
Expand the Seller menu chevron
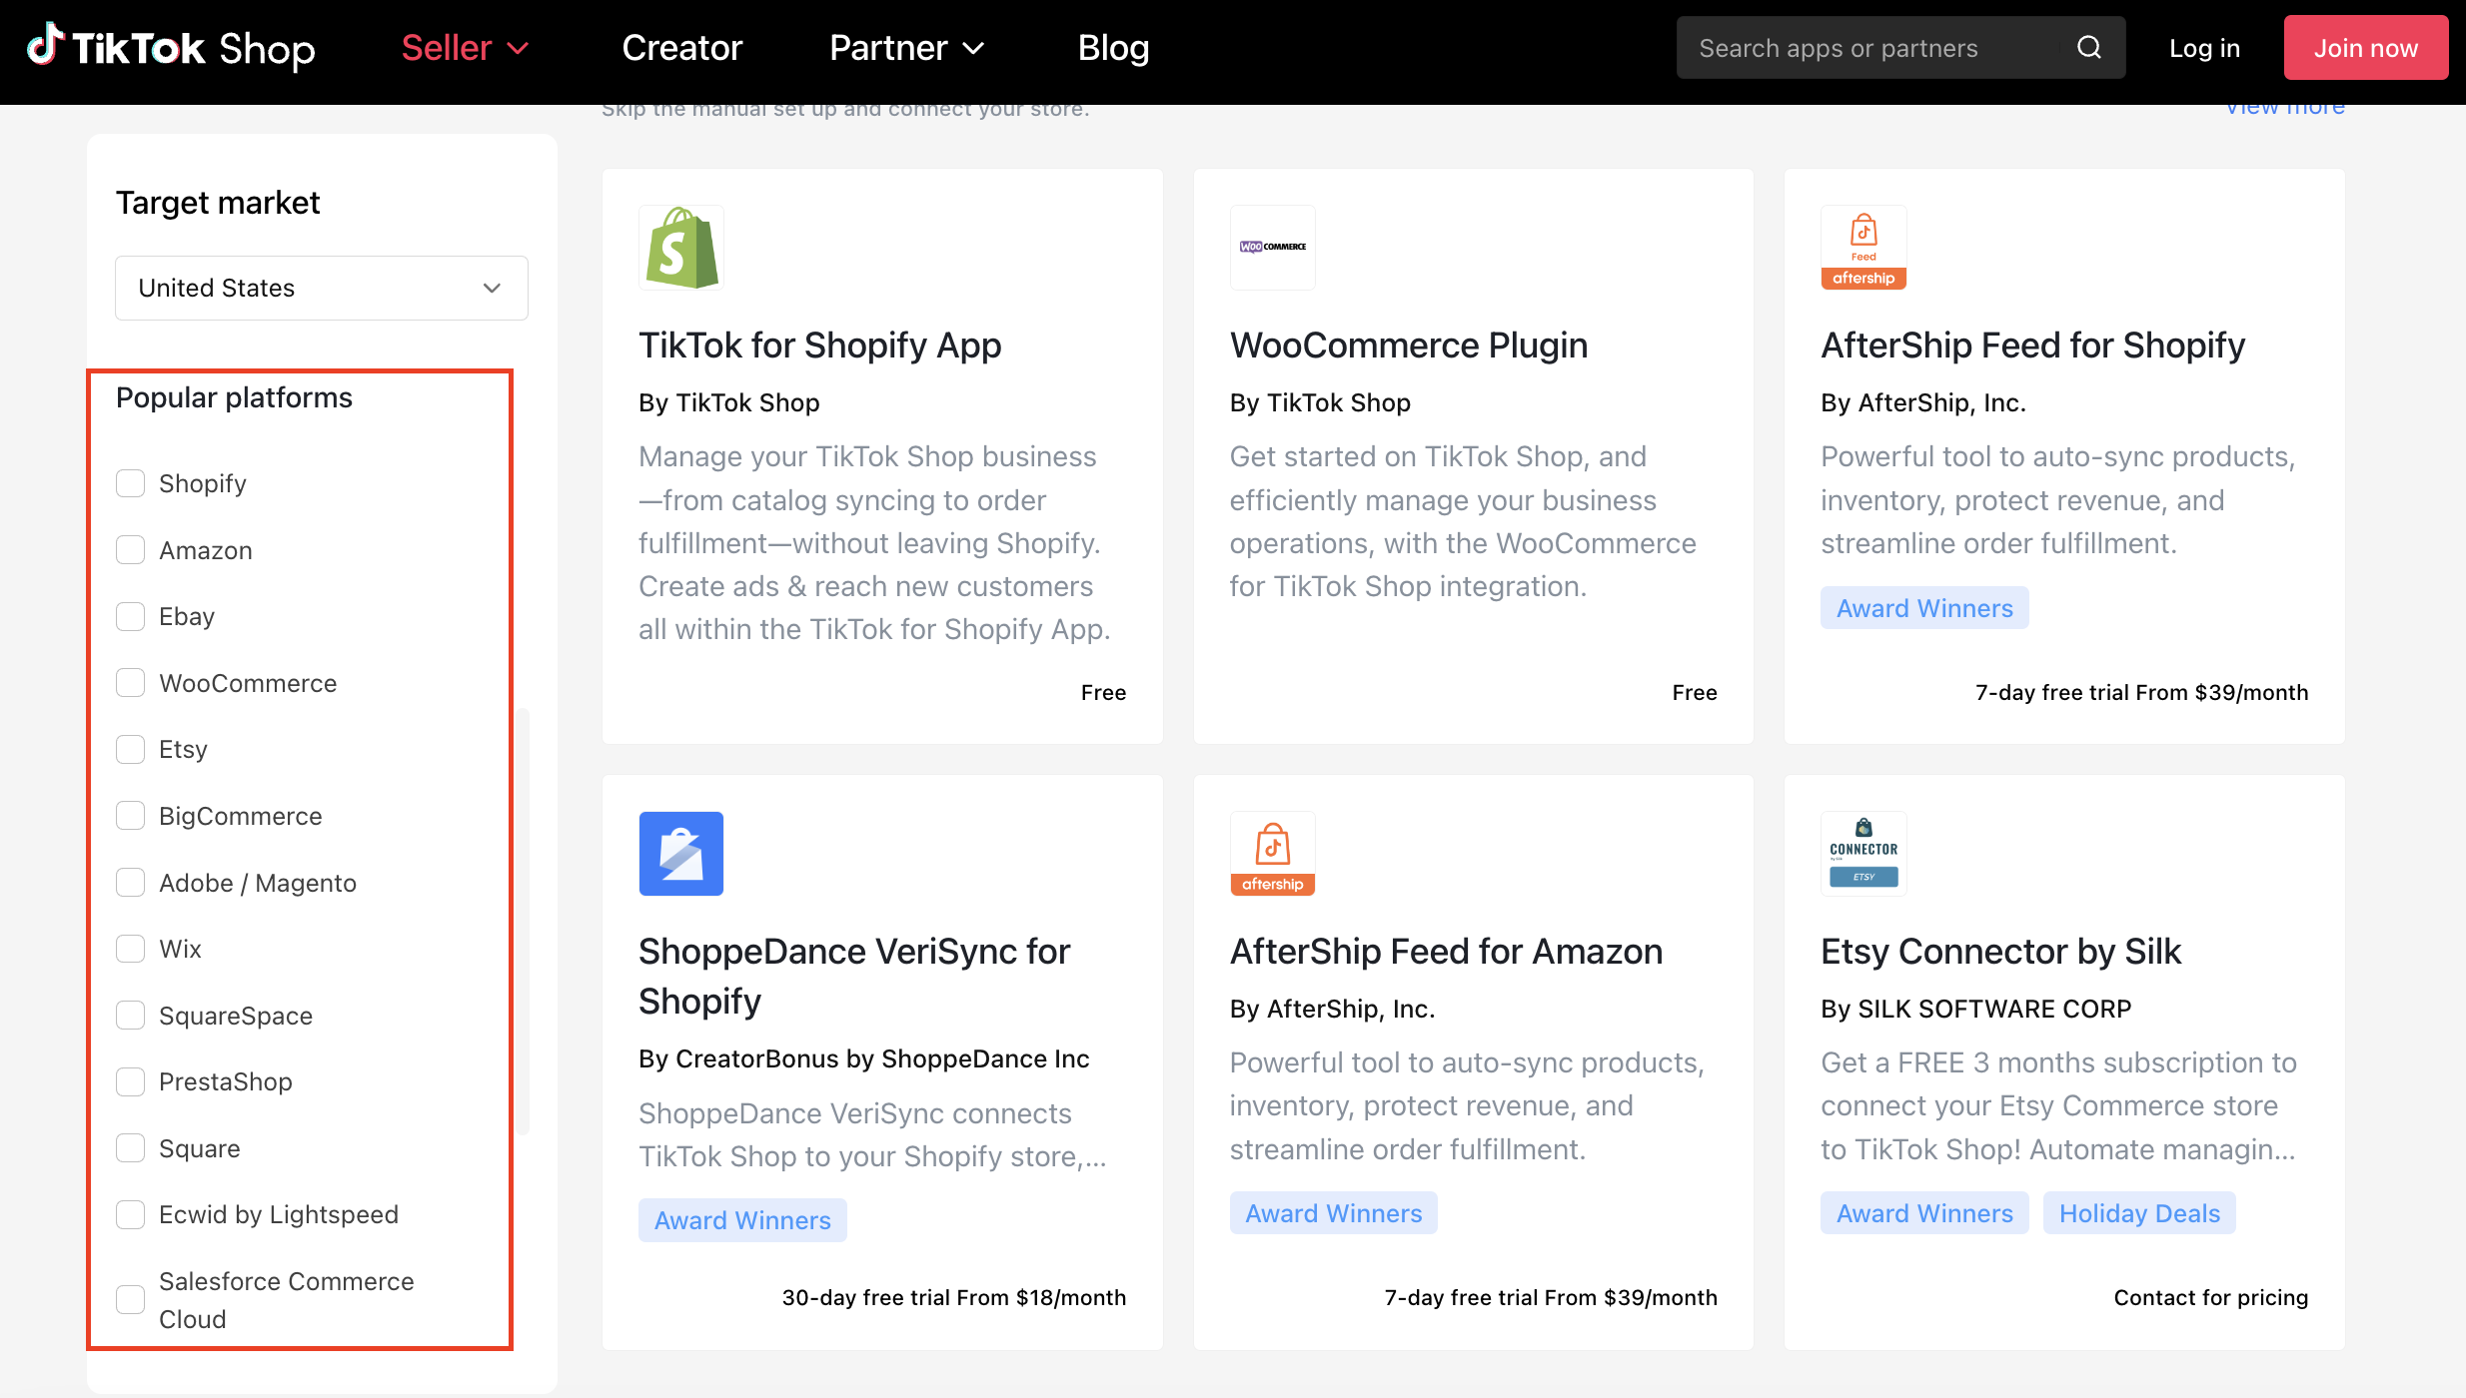(x=518, y=48)
